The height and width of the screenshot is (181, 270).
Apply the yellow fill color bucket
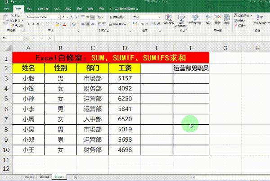coord(57,24)
